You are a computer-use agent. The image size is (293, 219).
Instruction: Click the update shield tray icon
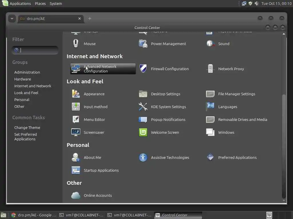point(250,3)
